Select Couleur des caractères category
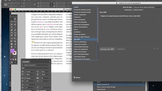The height and width of the screenshot is (91, 162). pos(85,44)
